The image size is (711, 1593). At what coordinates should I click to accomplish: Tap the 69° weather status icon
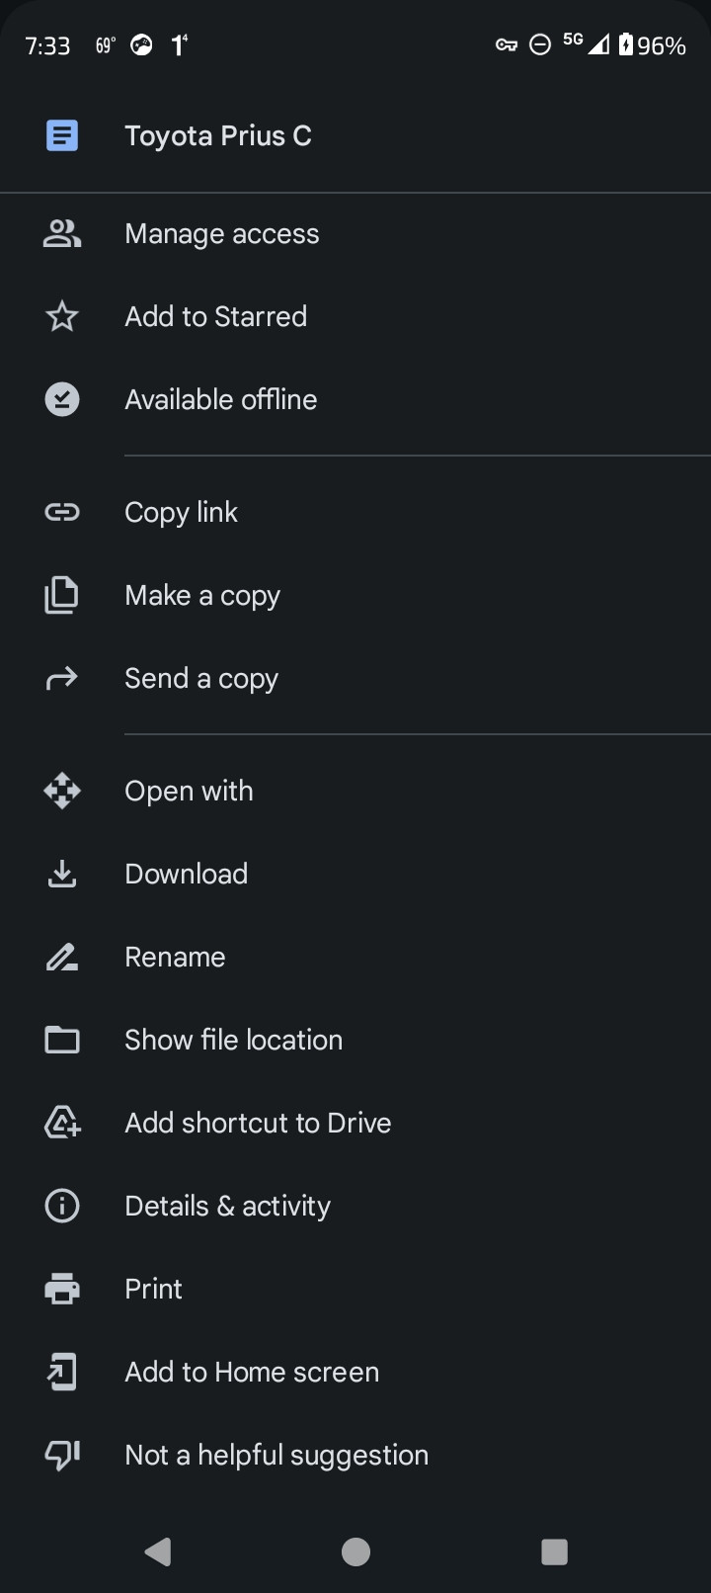coord(106,45)
